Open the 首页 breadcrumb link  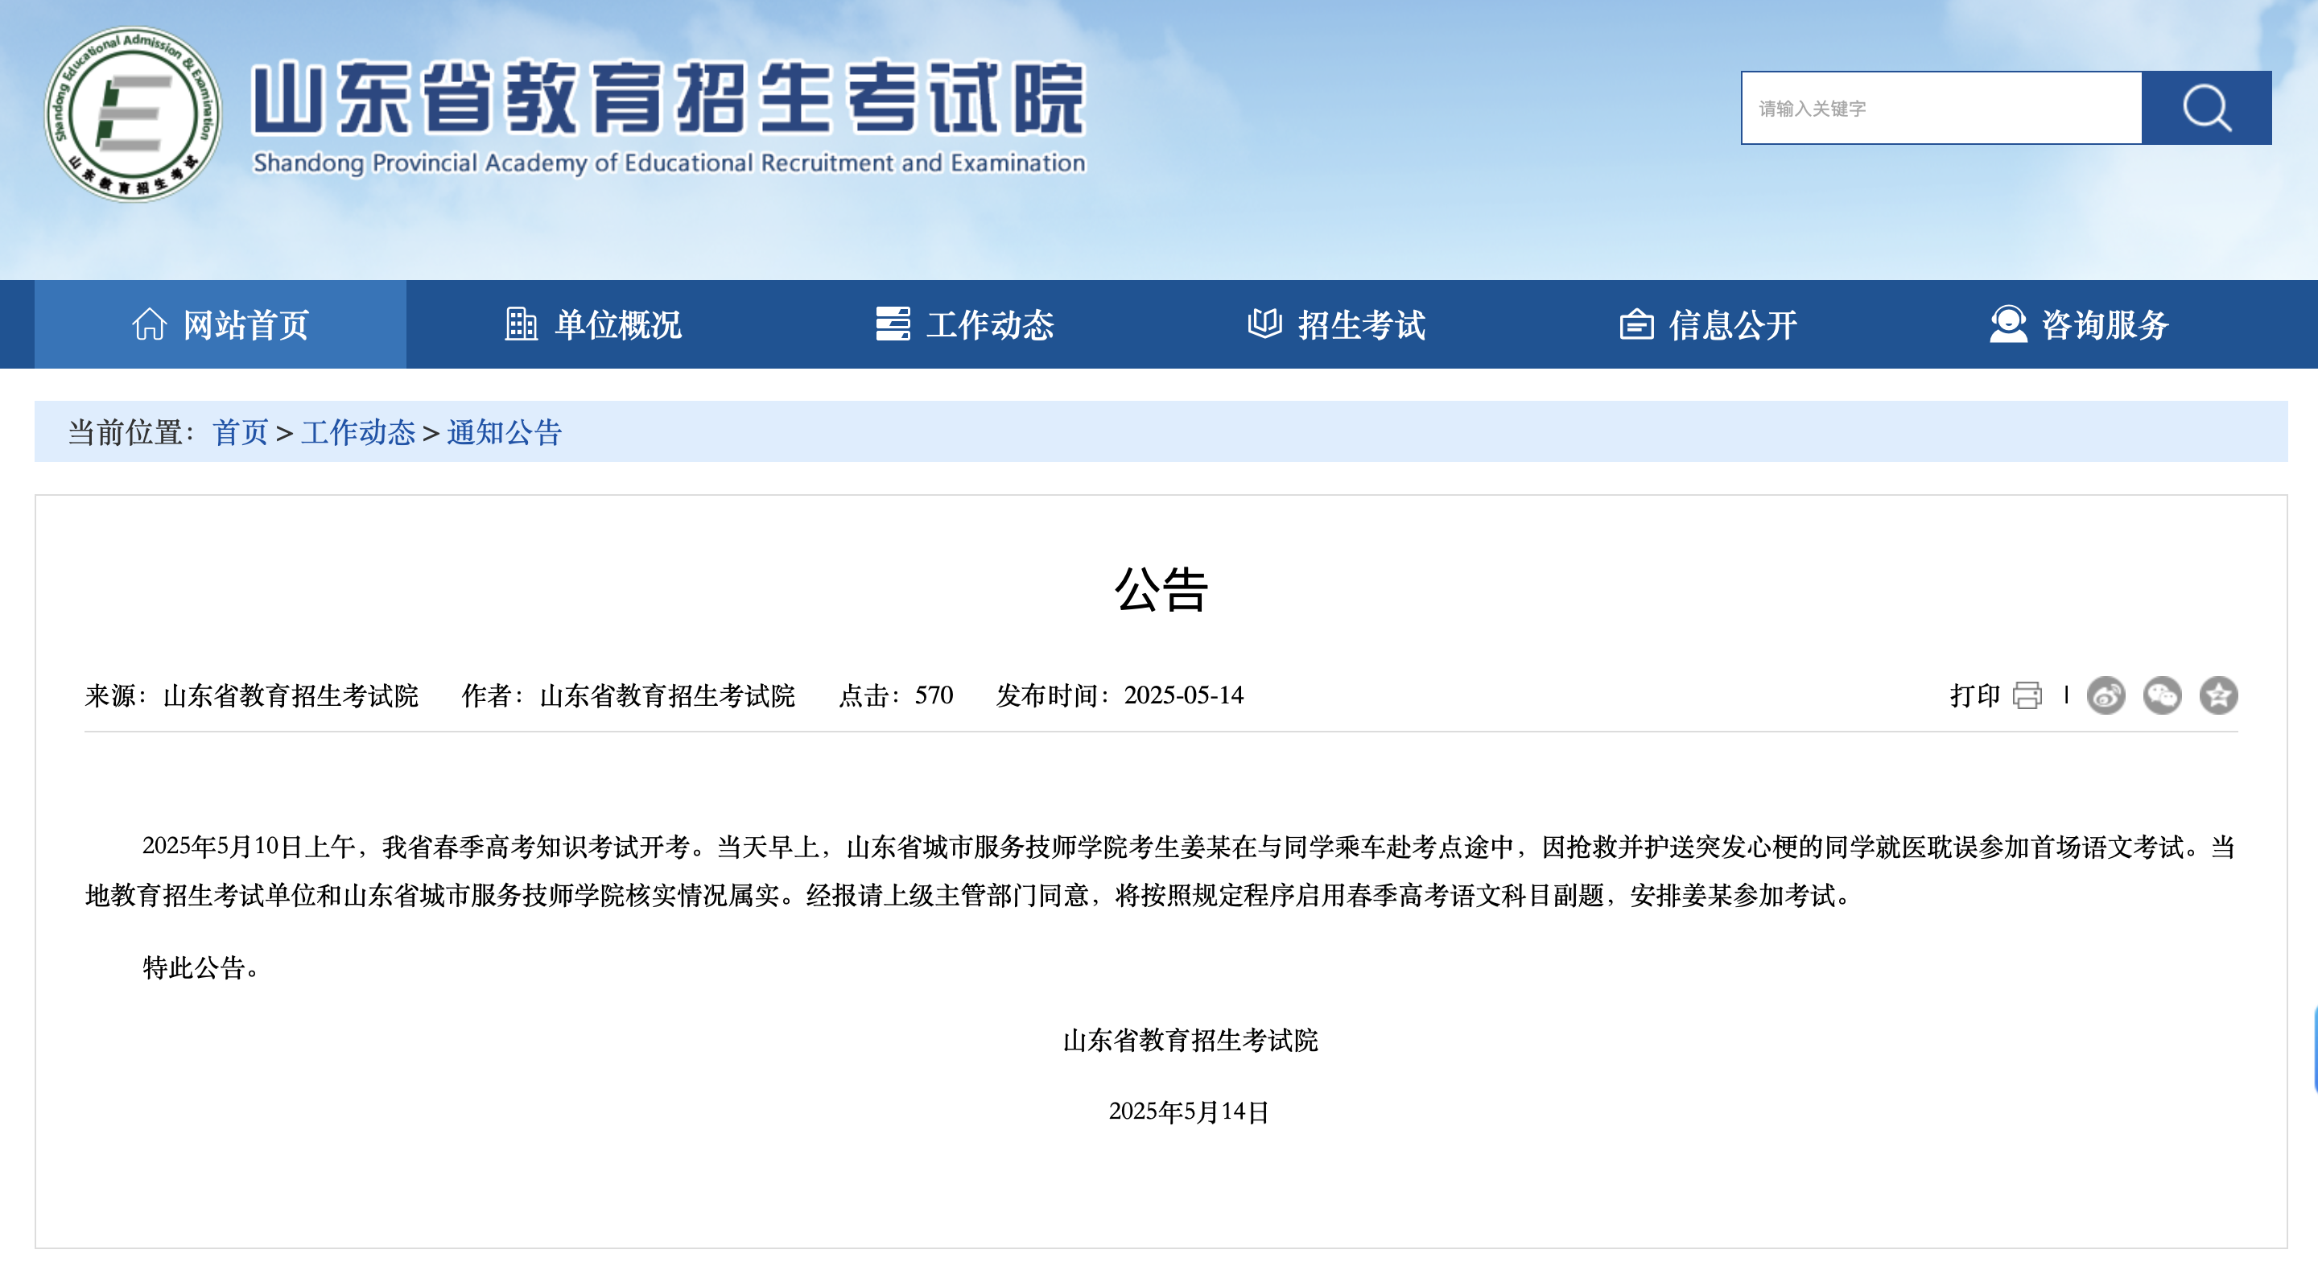(x=239, y=435)
